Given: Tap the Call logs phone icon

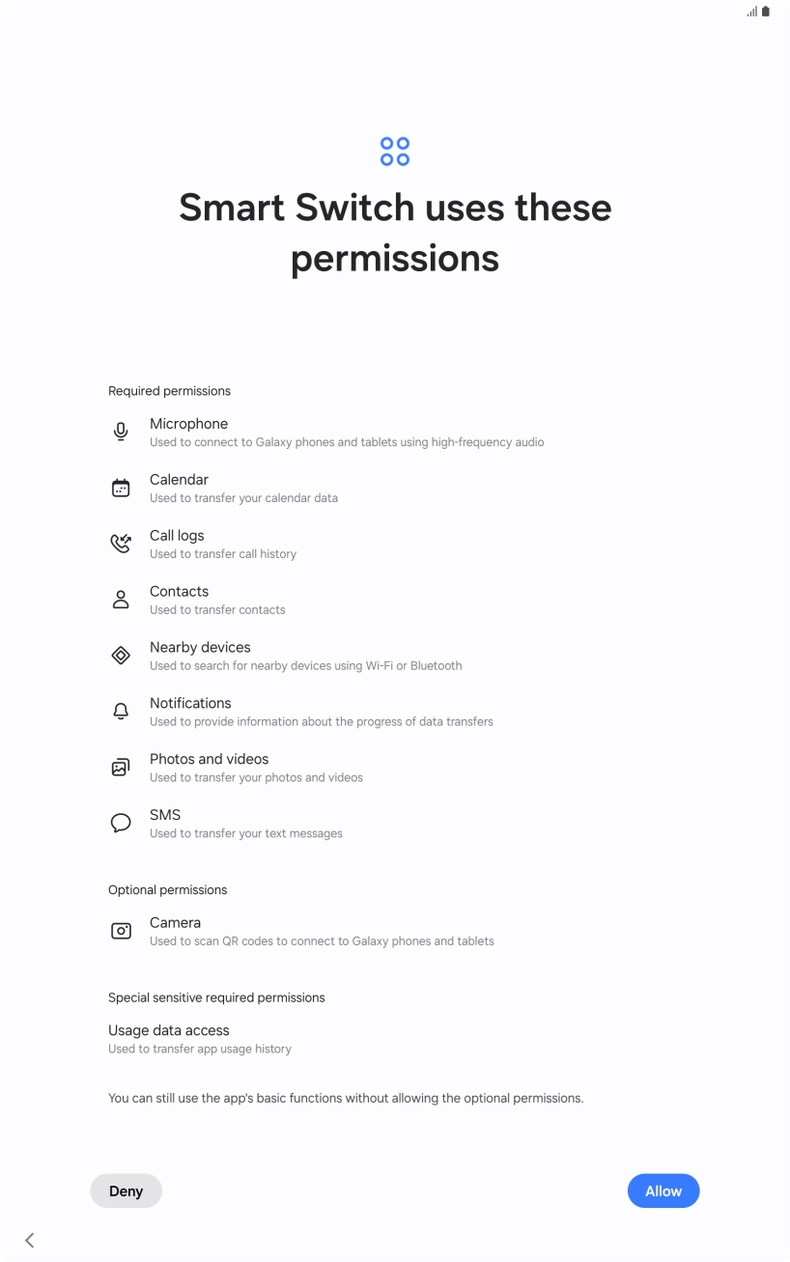Looking at the screenshot, I should coord(121,544).
